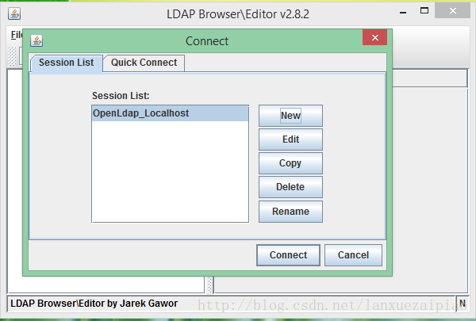Select OpenLdap_Localhost session entry
Screen dimensions: 476x321
coord(170,113)
